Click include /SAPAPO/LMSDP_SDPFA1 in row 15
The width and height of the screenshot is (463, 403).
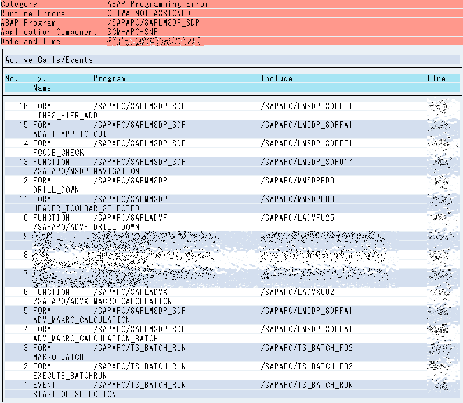(x=306, y=125)
